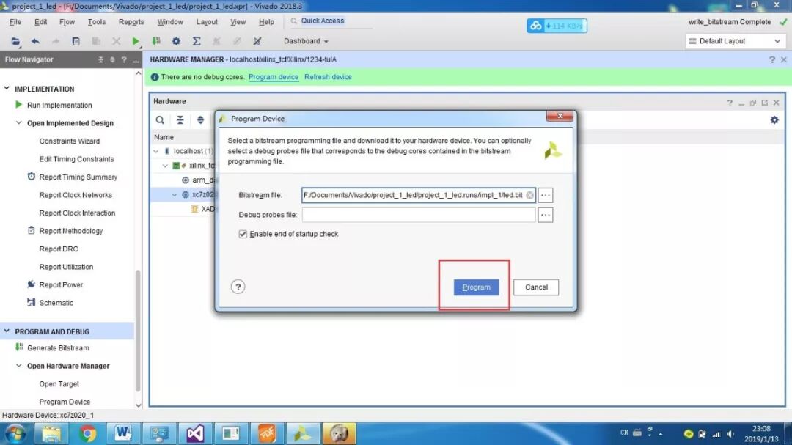
Task: Toggle Enable end of startup check
Action: [x=243, y=234]
